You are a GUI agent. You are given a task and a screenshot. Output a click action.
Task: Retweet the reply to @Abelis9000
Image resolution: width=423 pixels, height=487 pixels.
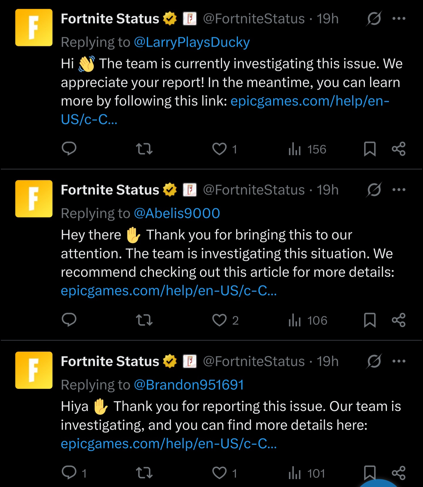point(144,320)
